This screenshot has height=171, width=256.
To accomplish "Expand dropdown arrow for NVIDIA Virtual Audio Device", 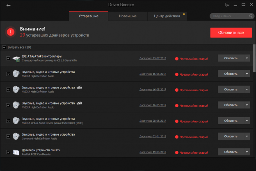I will [x=247, y=120].
